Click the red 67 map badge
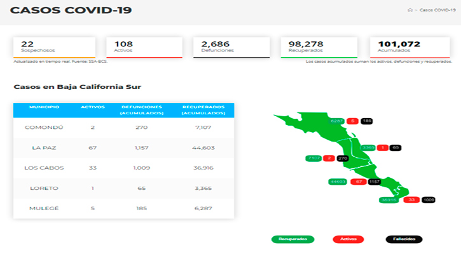461x254 pixels. 359,182
